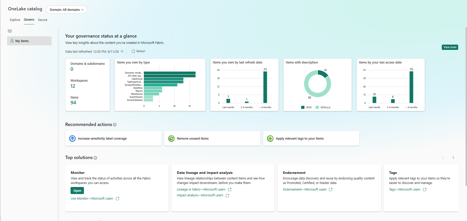
Task: Open Use Monitor—Microsoft Learn link
Action: 92,199
